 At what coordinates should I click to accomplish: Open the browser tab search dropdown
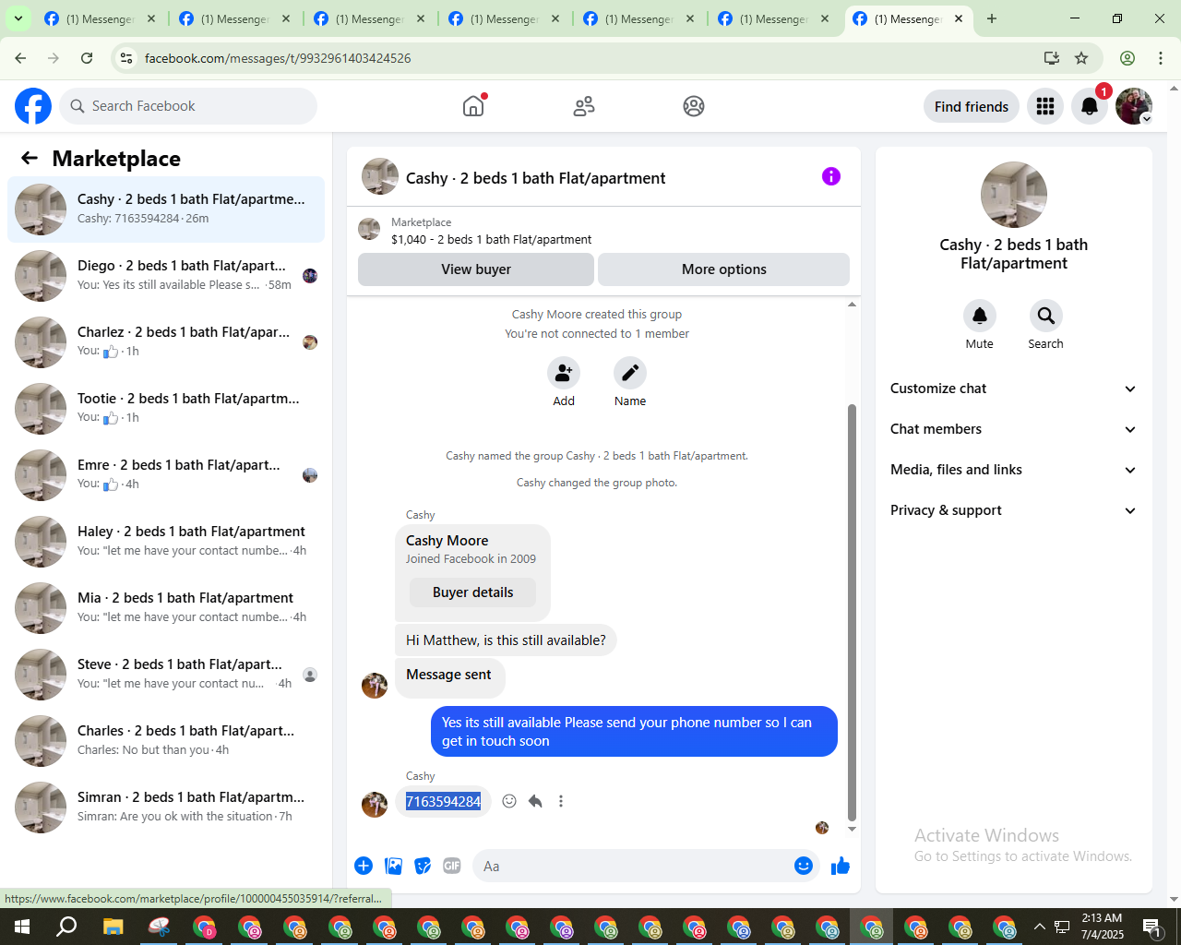(x=18, y=18)
